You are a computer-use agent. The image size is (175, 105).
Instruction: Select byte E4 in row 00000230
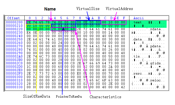point(29,33)
